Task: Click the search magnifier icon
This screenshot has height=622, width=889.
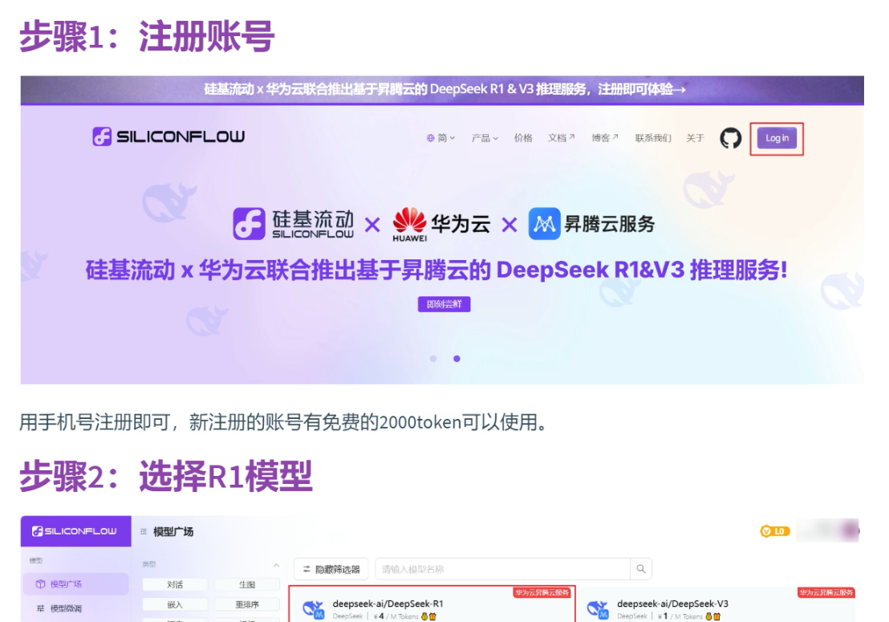Action: click(640, 569)
